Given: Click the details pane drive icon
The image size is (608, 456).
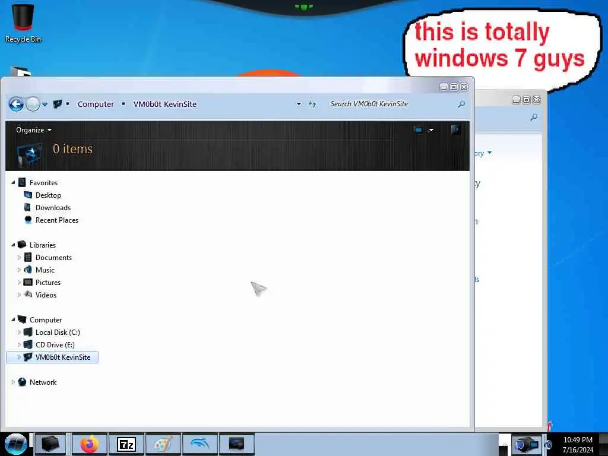Looking at the screenshot, I should 30,155.
